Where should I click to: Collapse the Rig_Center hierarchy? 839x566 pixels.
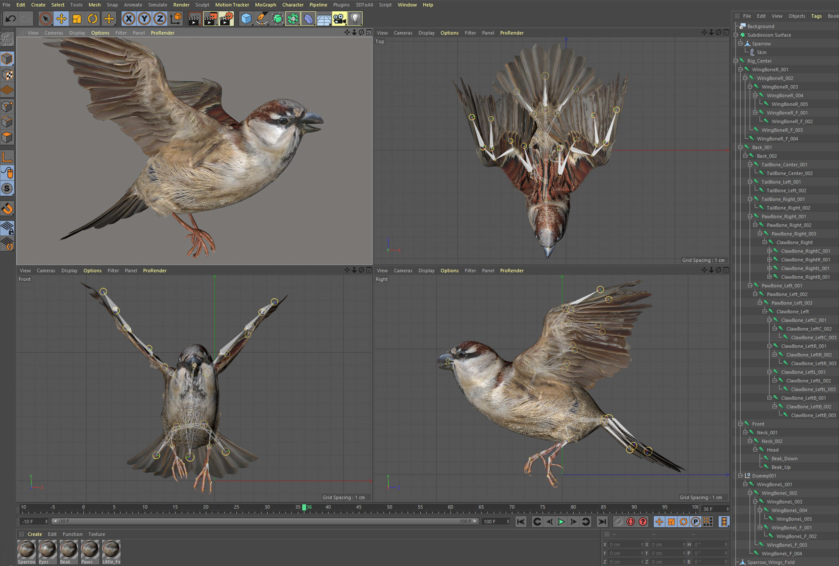(x=736, y=61)
